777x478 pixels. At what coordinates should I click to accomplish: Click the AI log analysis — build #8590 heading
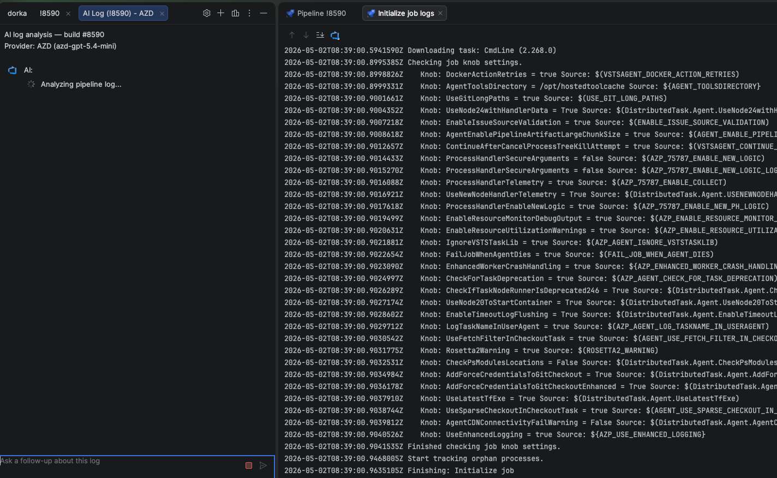[x=55, y=34]
